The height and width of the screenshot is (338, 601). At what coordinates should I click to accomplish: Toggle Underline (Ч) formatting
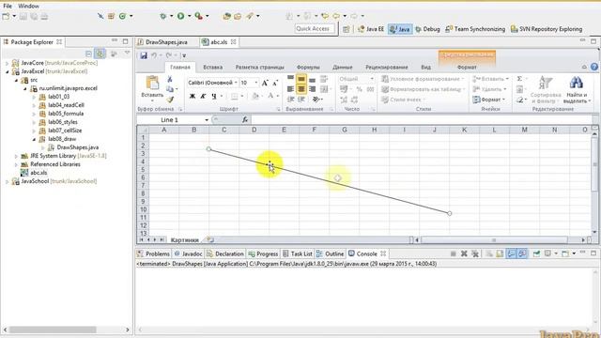(x=214, y=96)
